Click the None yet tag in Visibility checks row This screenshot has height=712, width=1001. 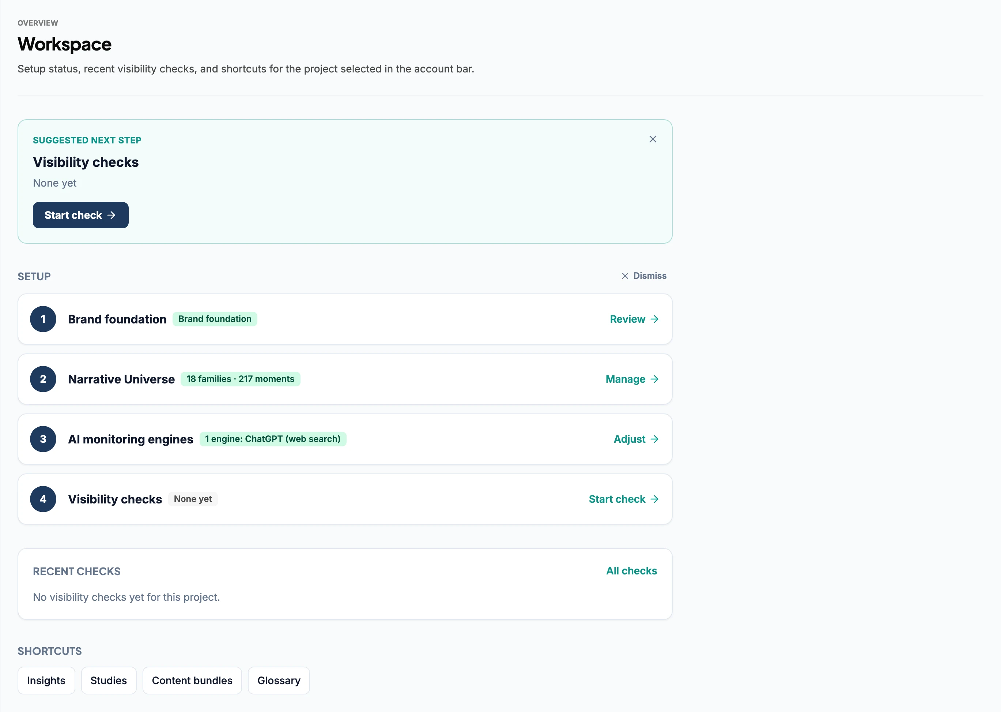pos(193,499)
